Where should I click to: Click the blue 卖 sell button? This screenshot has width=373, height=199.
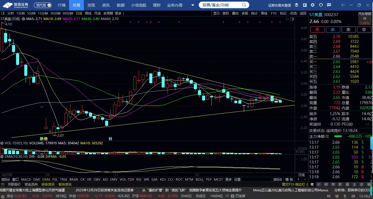click(333, 30)
